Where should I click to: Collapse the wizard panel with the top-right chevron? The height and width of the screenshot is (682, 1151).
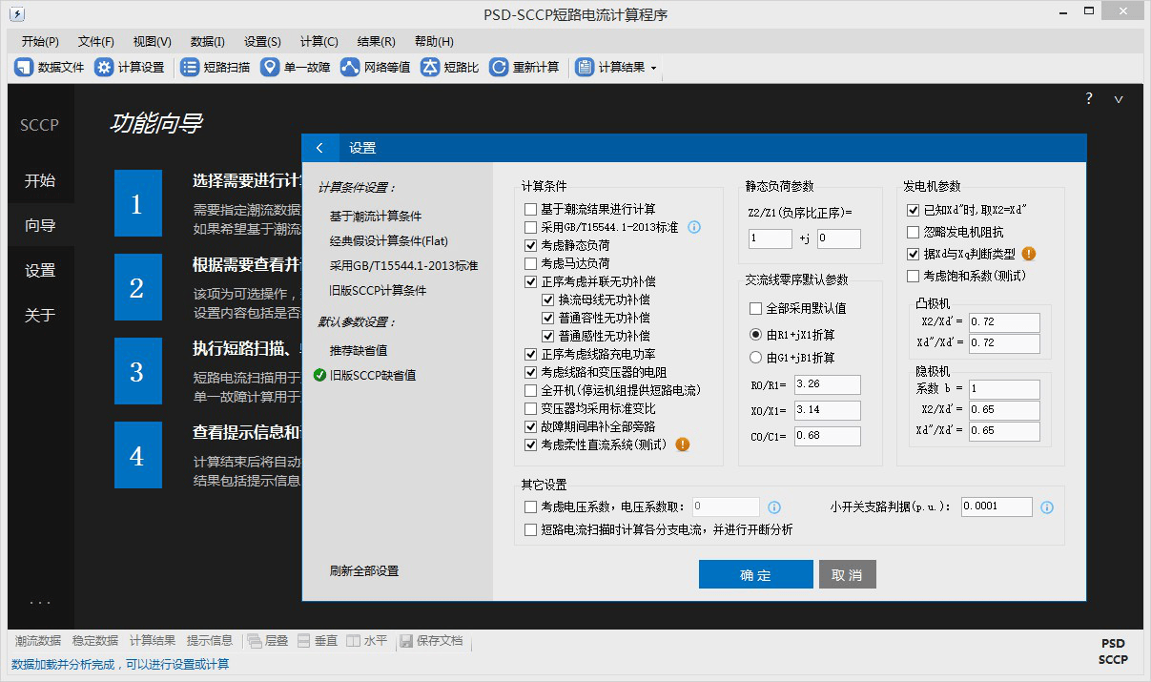click(1118, 98)
